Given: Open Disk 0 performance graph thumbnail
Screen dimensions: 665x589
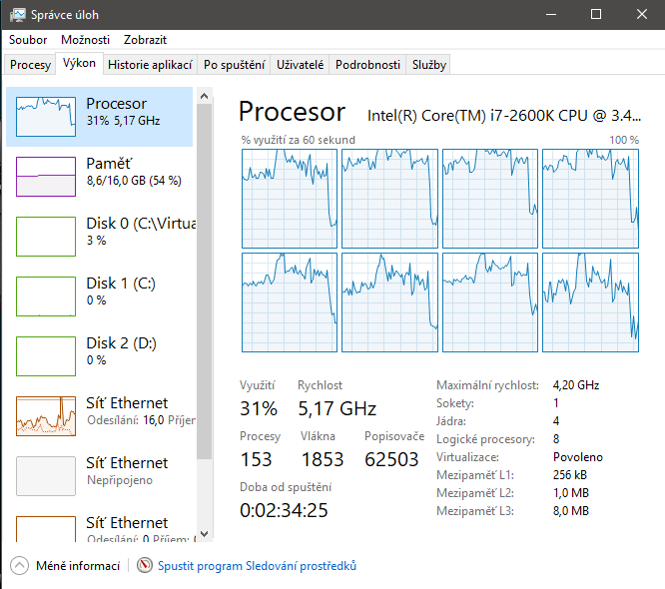Looking at the screenshot, I should pyautogui.click(x=46, y=237).
